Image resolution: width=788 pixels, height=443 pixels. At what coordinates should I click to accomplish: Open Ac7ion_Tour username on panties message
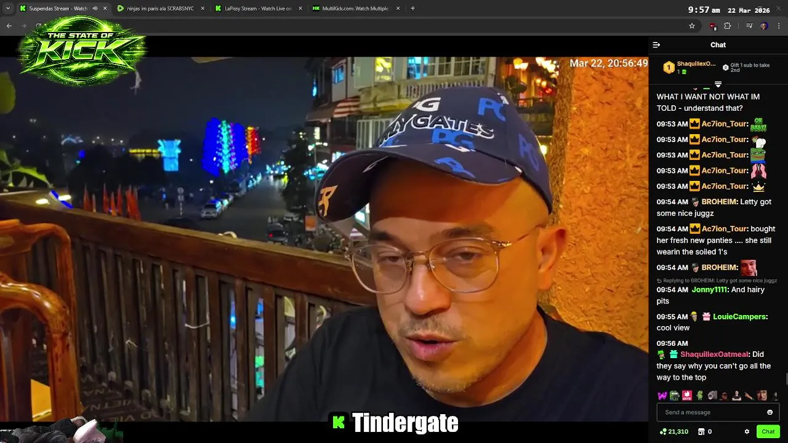(725, 229)
